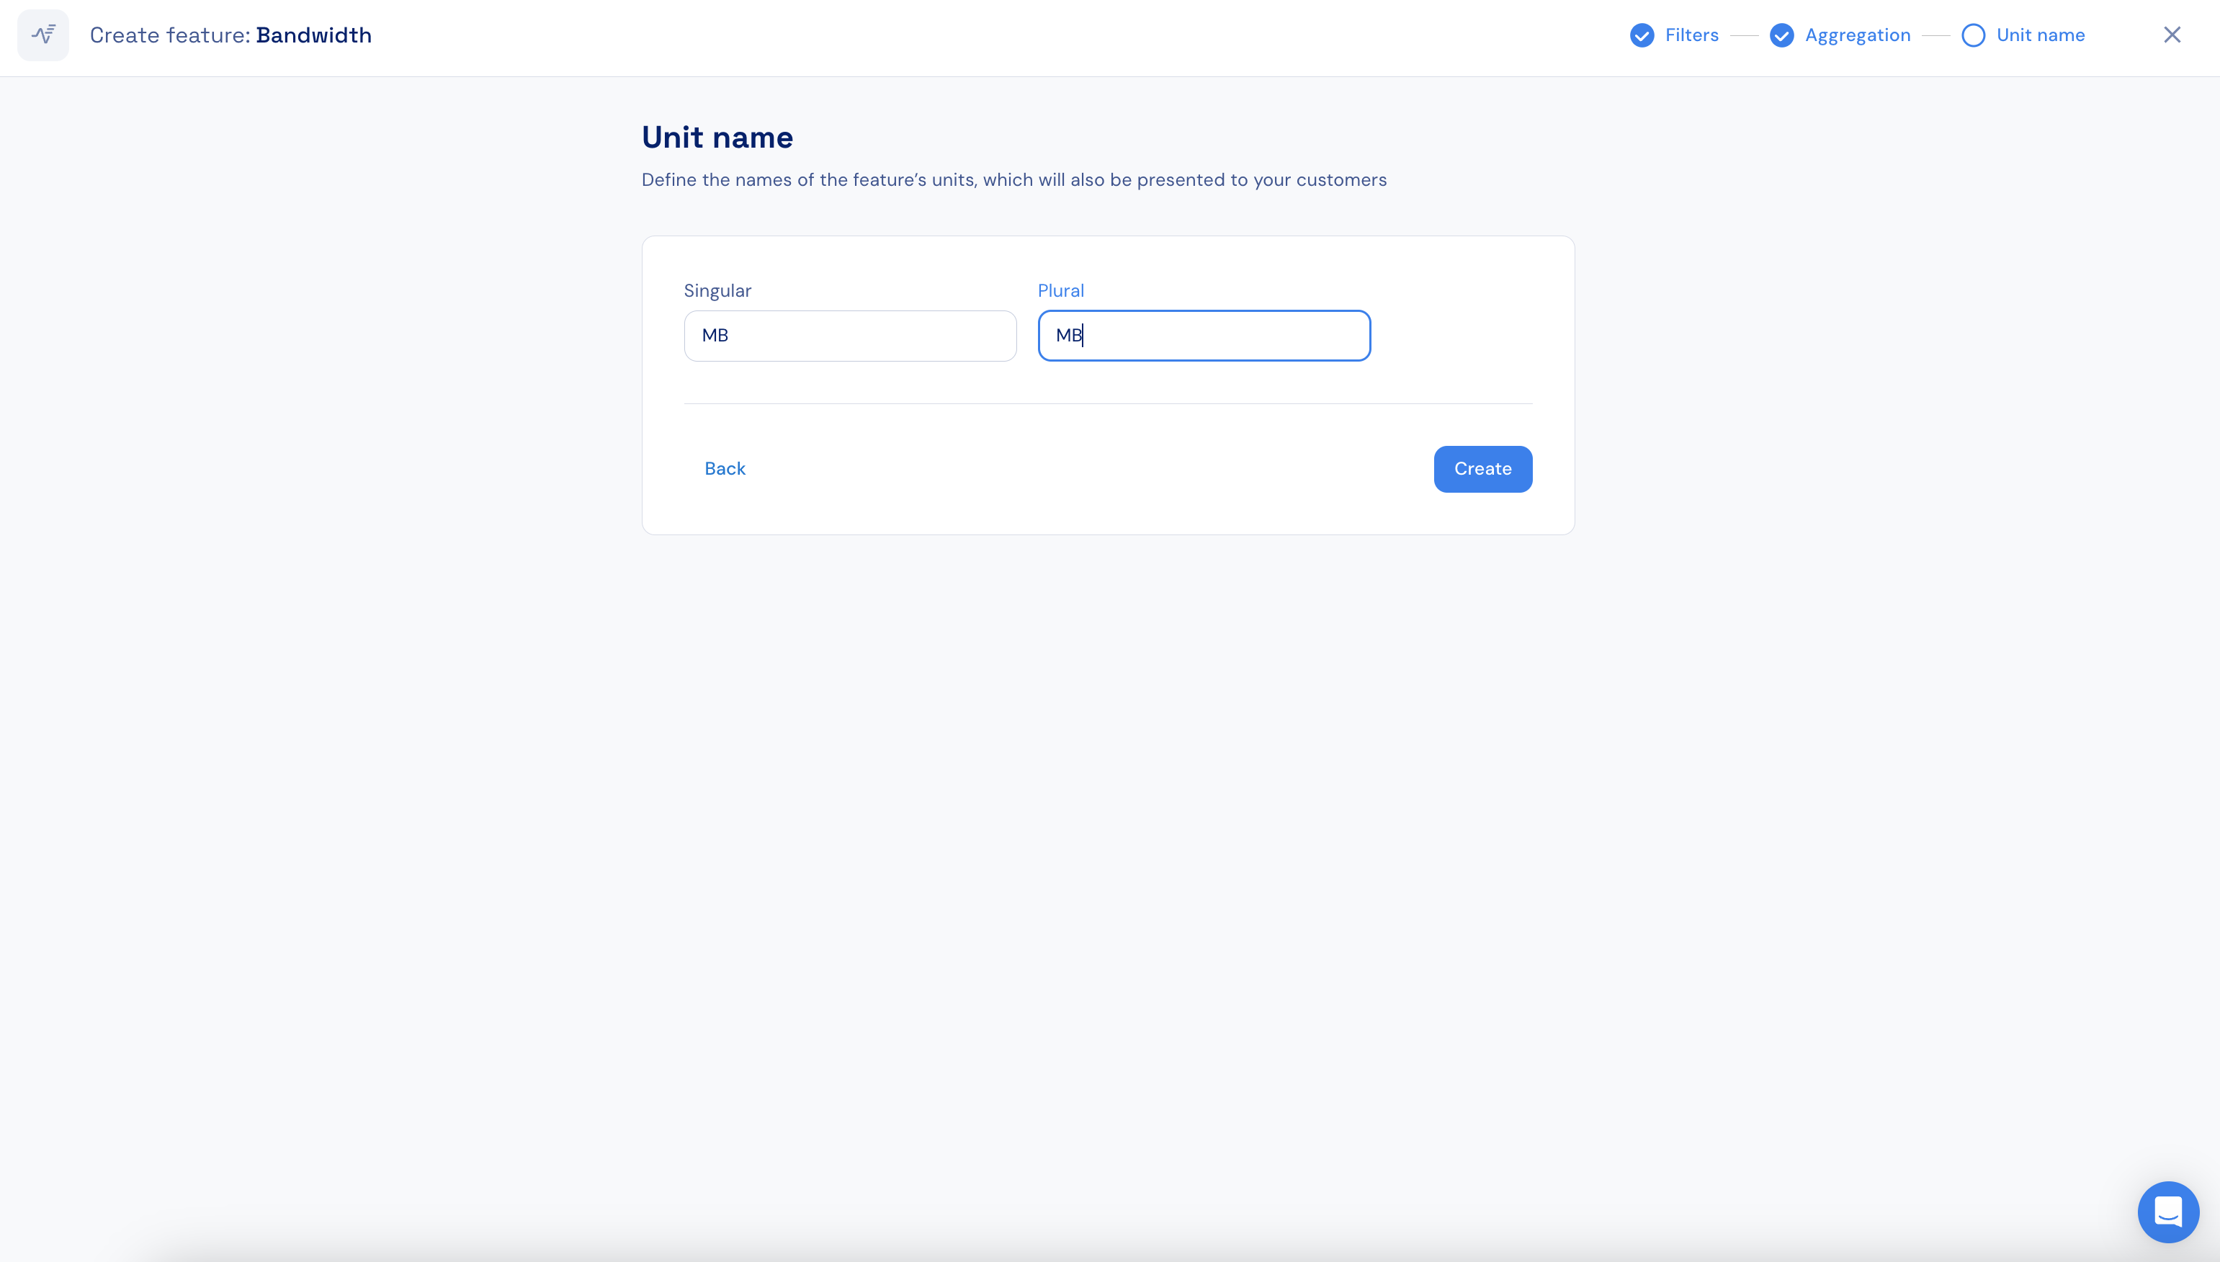This screenshot has width=2220, height=1262.
Task: Click the Bandwidth feature title text
Action: 313,35
